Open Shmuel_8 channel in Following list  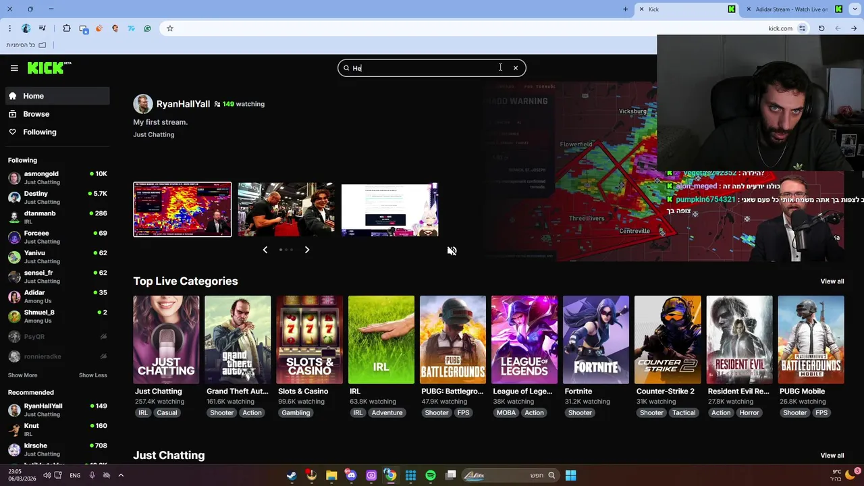click(58, 316)
